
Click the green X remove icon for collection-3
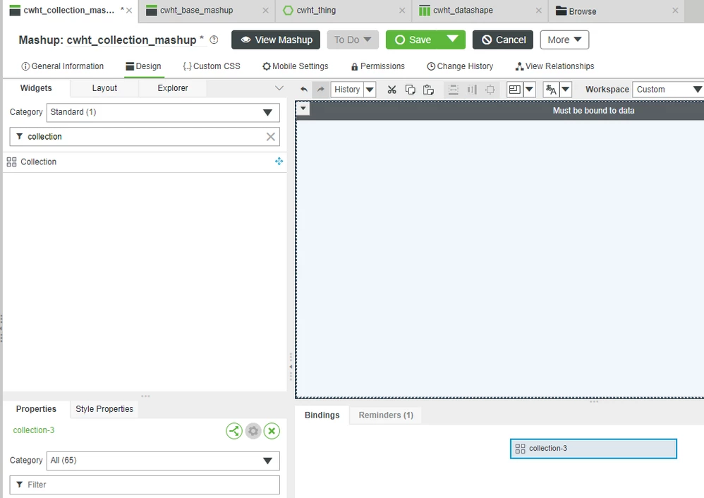click(x=272, y=431)
